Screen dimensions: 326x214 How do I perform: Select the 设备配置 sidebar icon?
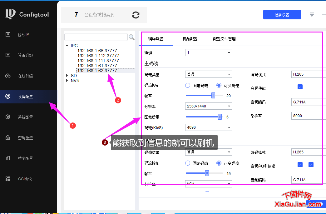(x=8, y=96)
